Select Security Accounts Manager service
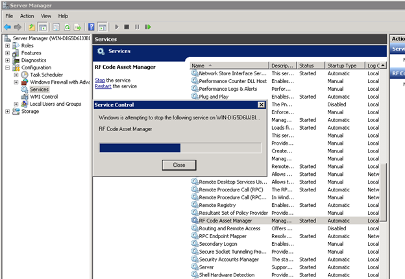 click(x=229, y=260)
